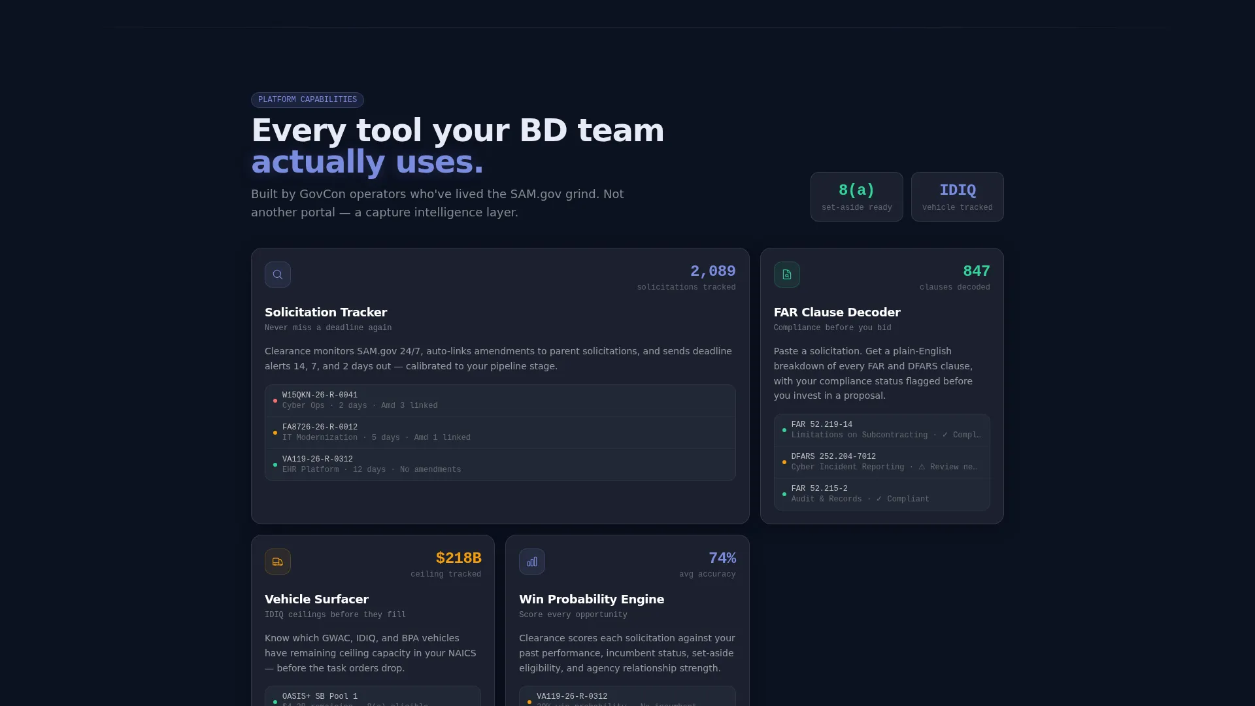The height and width of the screenshot is (706, 1255).
Task: Select clause row DFARS 252.204-7012
Action: point(882,462)
